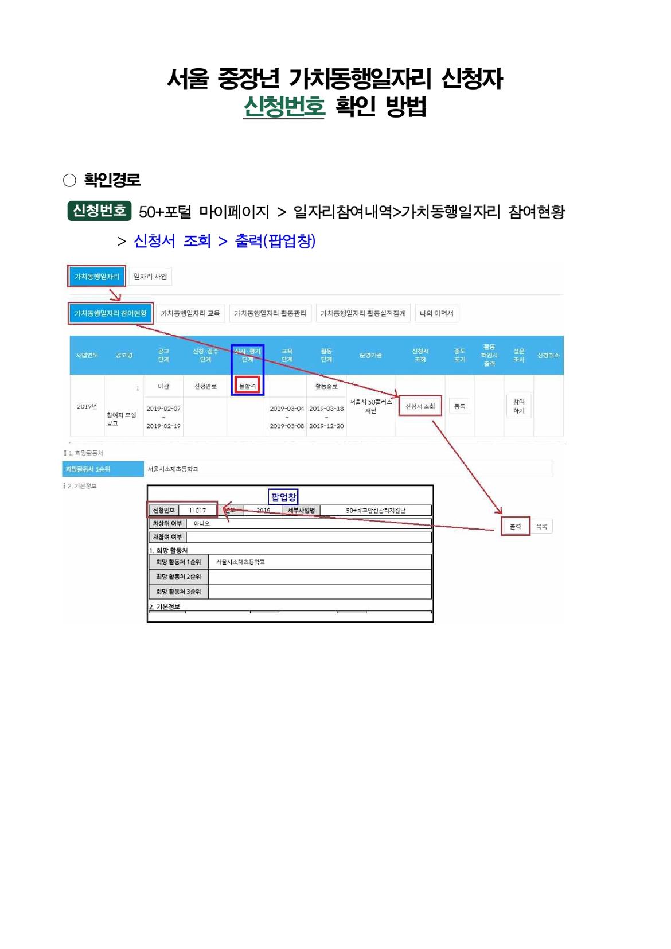Screen dimensions: 671x949
Task: Go to the 나의 이력서 tab
Action: point(436,313)
